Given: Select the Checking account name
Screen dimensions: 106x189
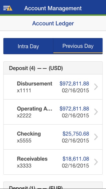Looking at the screenshot, I should [x=29, y=134].
